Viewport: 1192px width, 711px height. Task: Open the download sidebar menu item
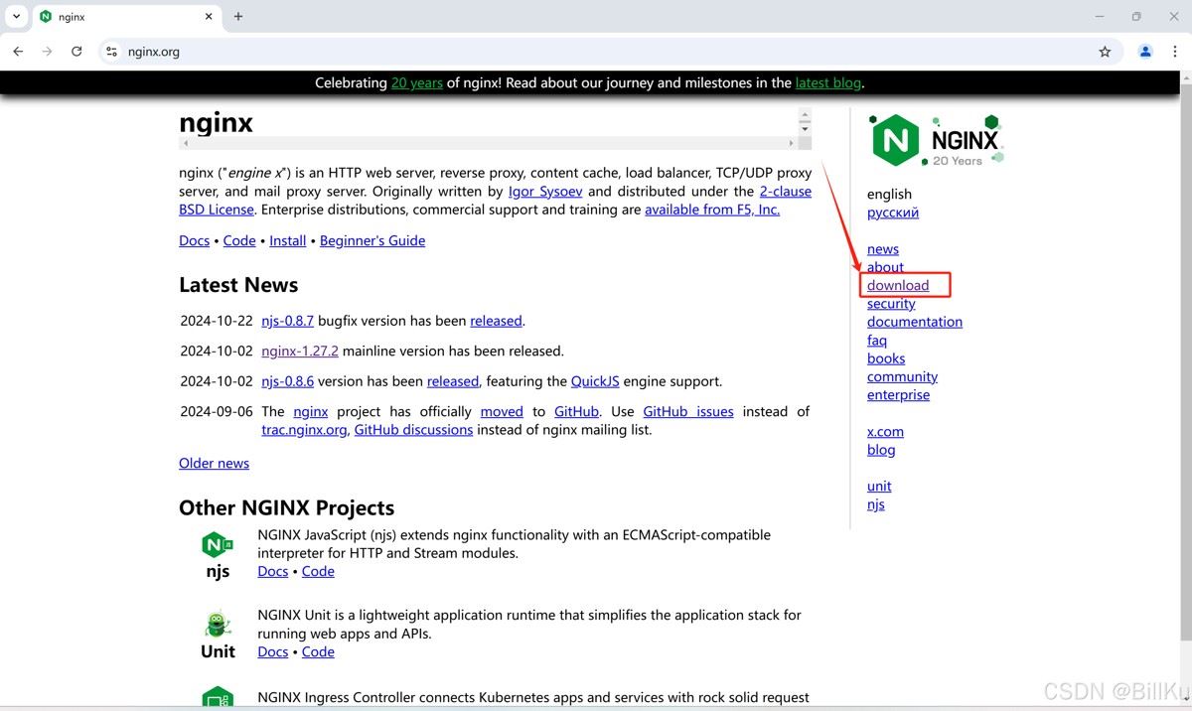coord(898,285)
